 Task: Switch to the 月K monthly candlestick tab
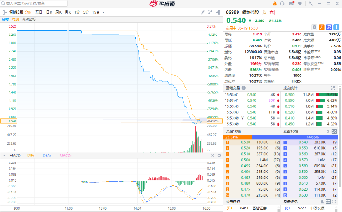[68, 12]
